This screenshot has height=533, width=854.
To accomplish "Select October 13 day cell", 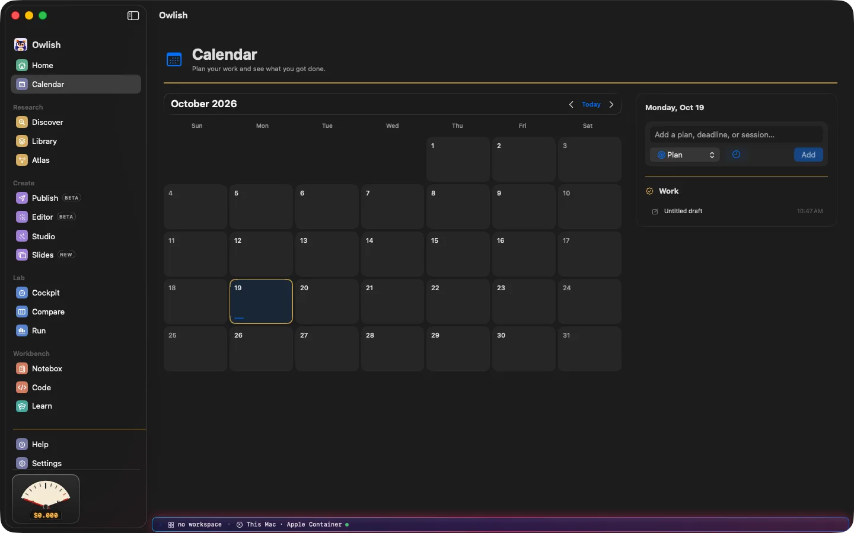I will pyautogui.click(x=327, y=254).
